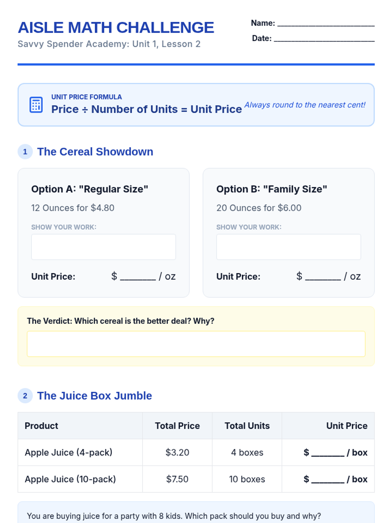This screenshot has height=523, width=392.
Task: Click the Date blank line
Action: [x=324, y=39]
